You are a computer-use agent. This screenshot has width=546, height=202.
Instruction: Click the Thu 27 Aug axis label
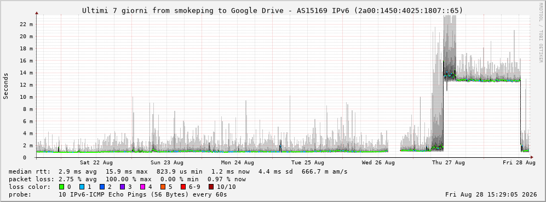pos(449,163)
